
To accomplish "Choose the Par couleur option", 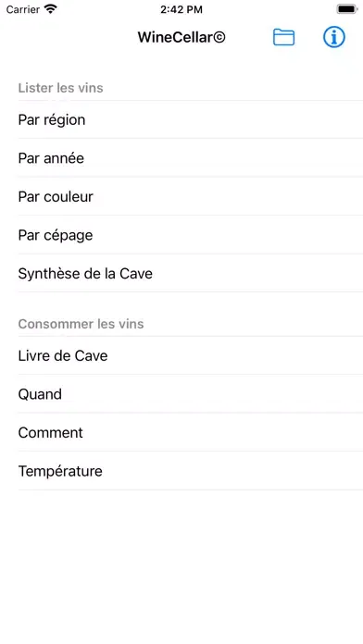I will (181, 197).
